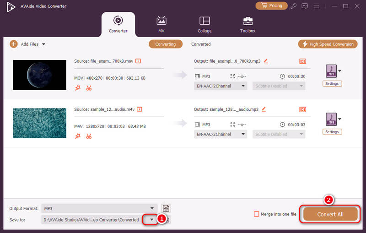Show the Converted files list
The image size is (366, 233).
pos(201,44)
